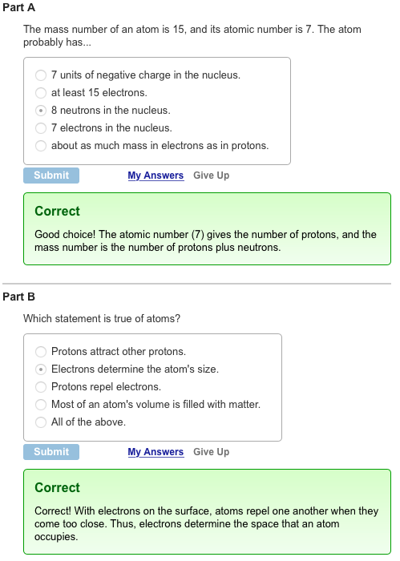Select 'All of the above' option
Image resolution: width=400 pixels, height=561 pixels.
[x=41, y=422]
